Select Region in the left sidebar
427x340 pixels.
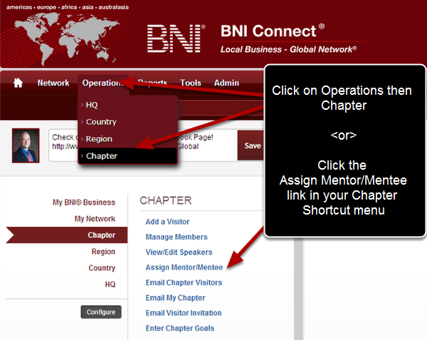click(103, 252)
